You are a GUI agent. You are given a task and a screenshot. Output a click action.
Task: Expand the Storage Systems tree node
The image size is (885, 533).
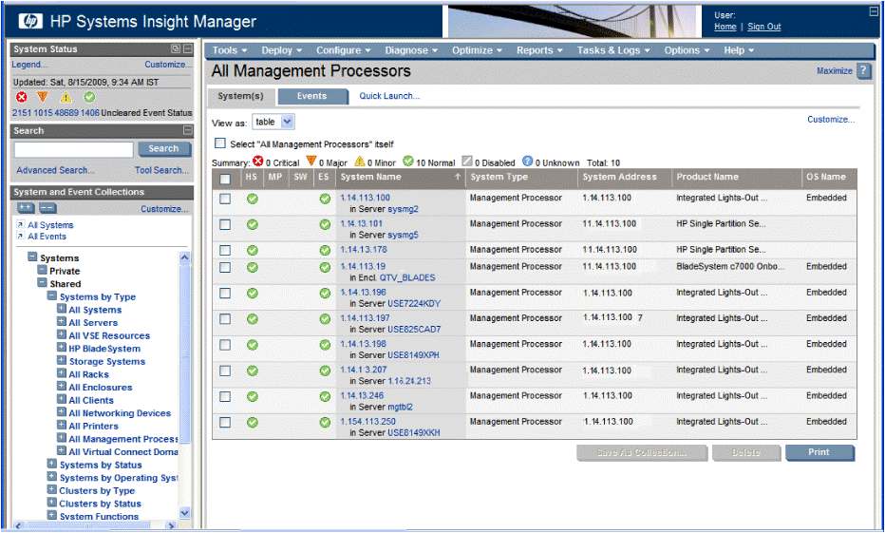[x=62, y=360]
